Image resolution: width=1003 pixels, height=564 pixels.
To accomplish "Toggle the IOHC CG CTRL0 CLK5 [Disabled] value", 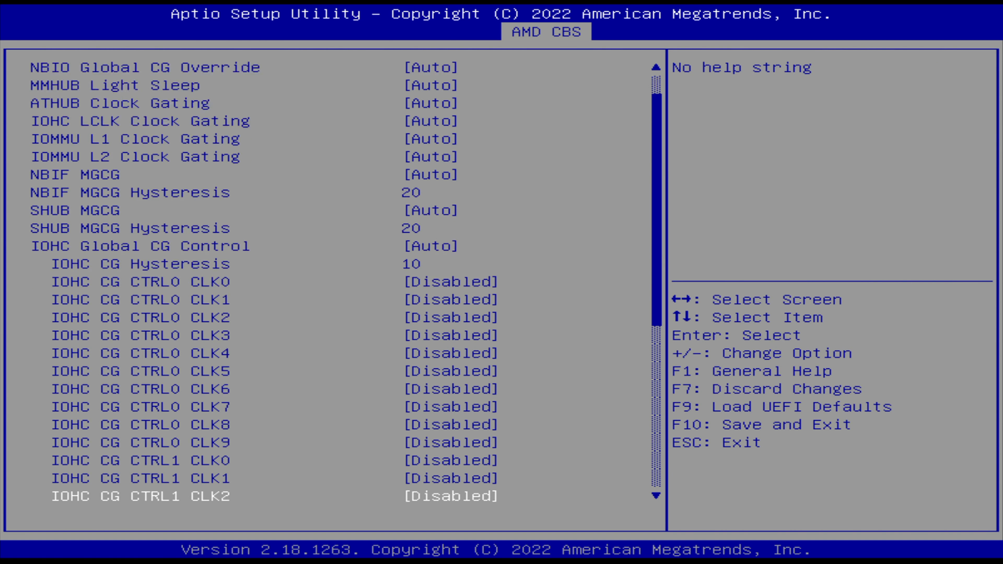I will [451, 371].
